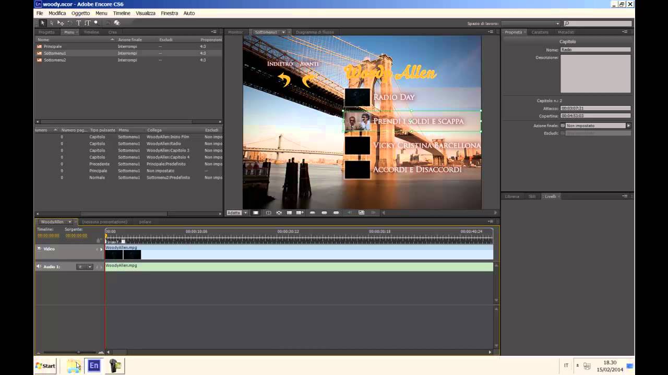
Task: Show guides icon in menu viewer
Action: click(x=289, y=213)
